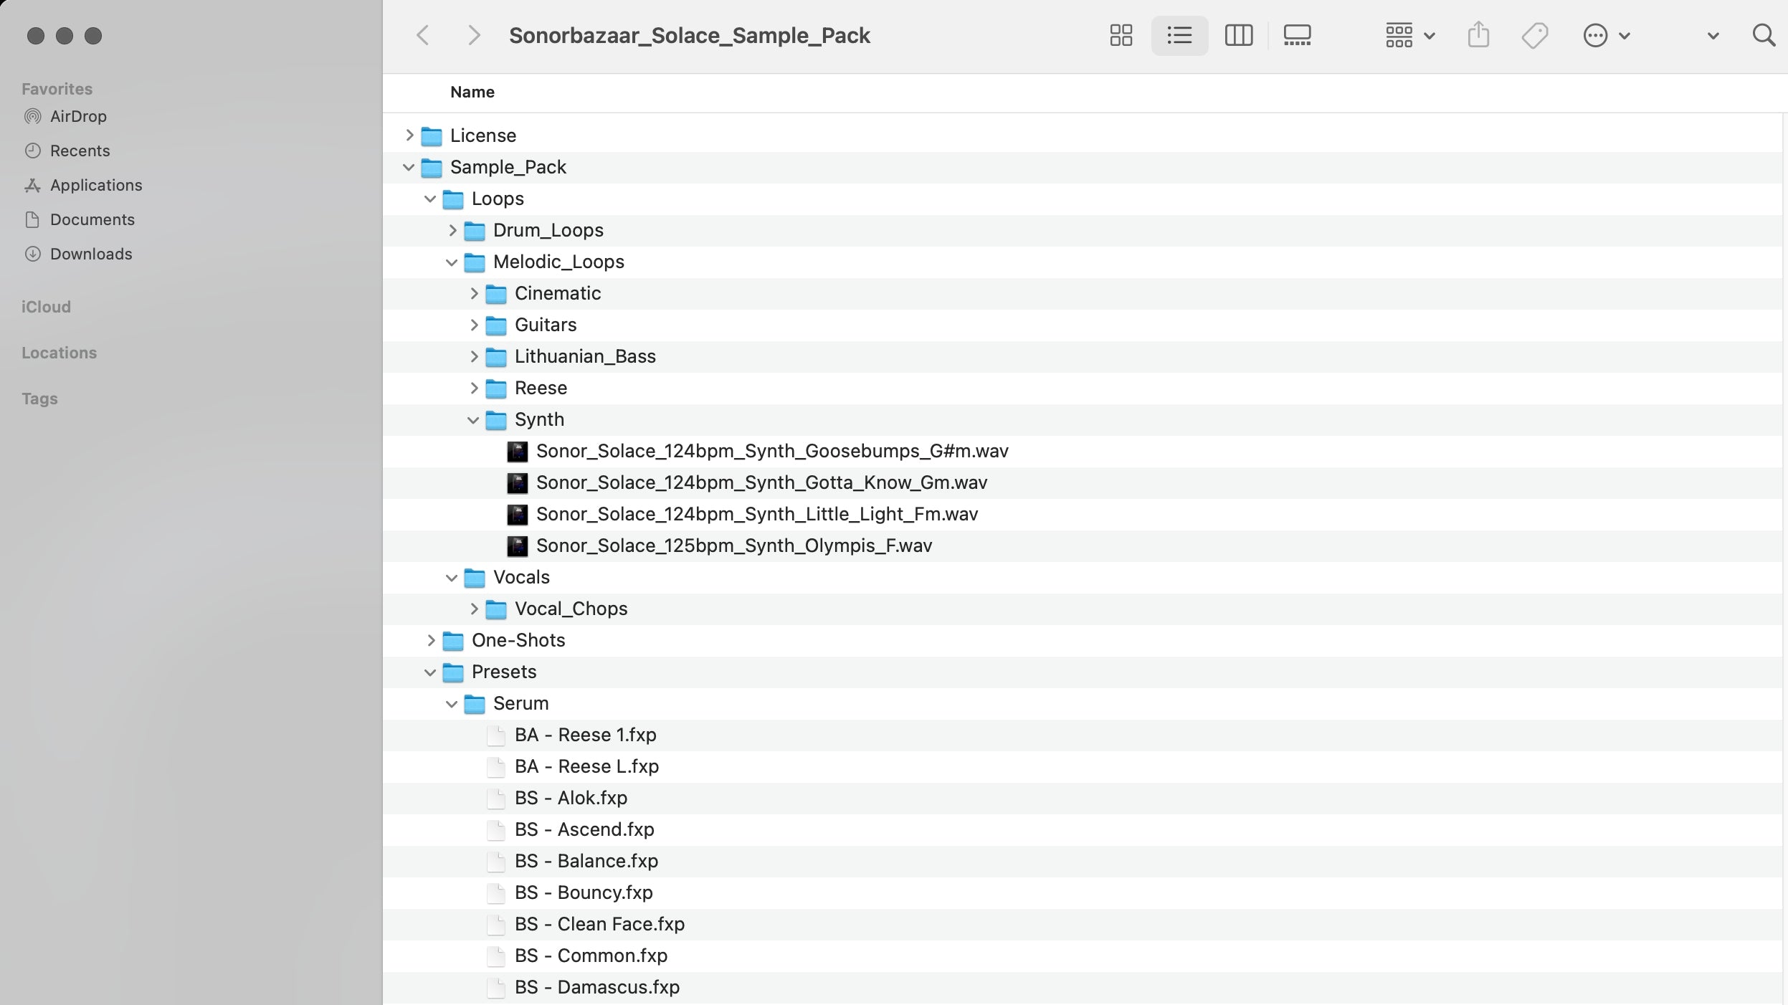Switch to gallery view
The image size is (1788, 1005).
pyautogui.click(x=1297, y=35)
